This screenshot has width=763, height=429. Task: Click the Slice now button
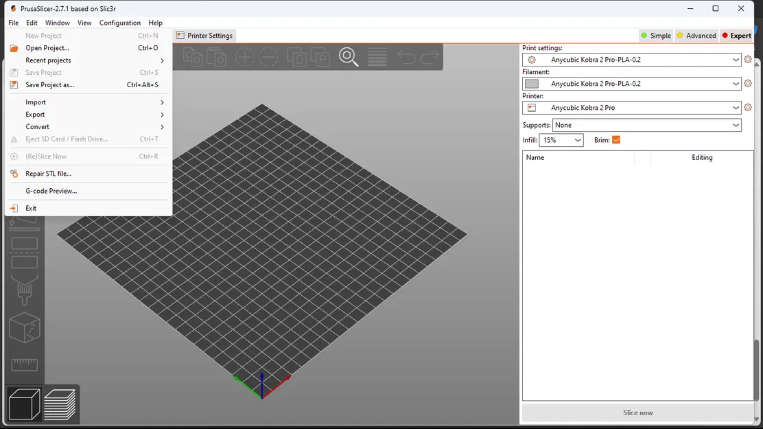pyautogui.click(x=638, y=413)
